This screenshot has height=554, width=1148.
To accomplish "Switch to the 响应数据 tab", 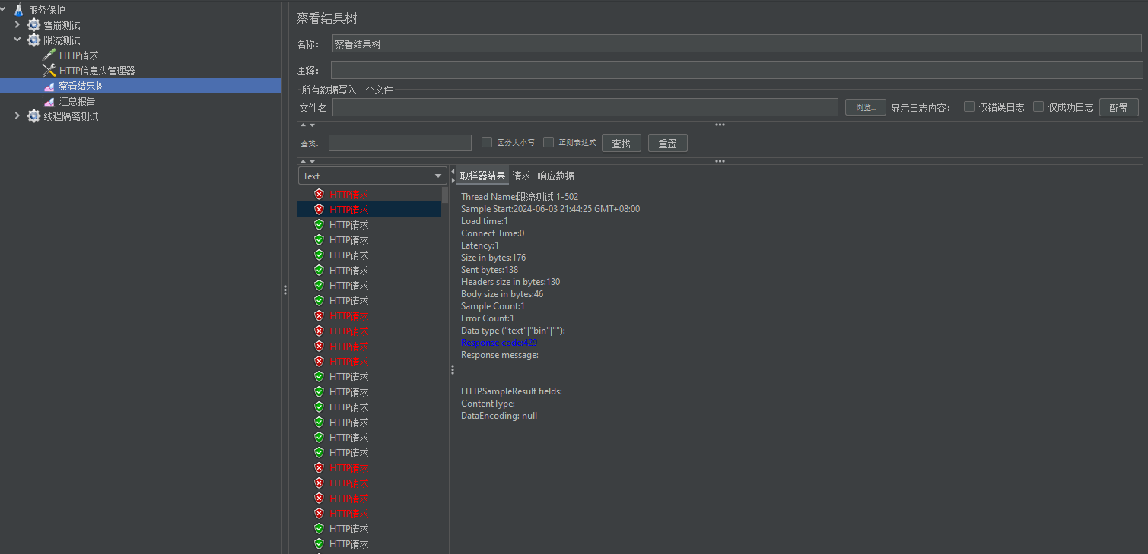I will (555, 176).
